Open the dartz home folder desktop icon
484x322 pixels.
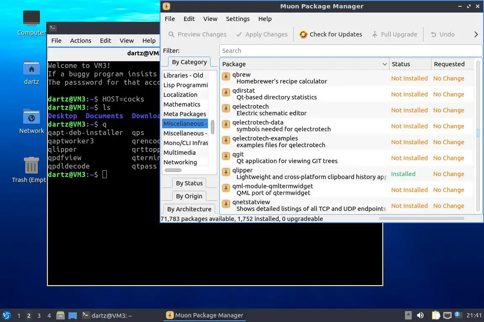click(32, 73)
